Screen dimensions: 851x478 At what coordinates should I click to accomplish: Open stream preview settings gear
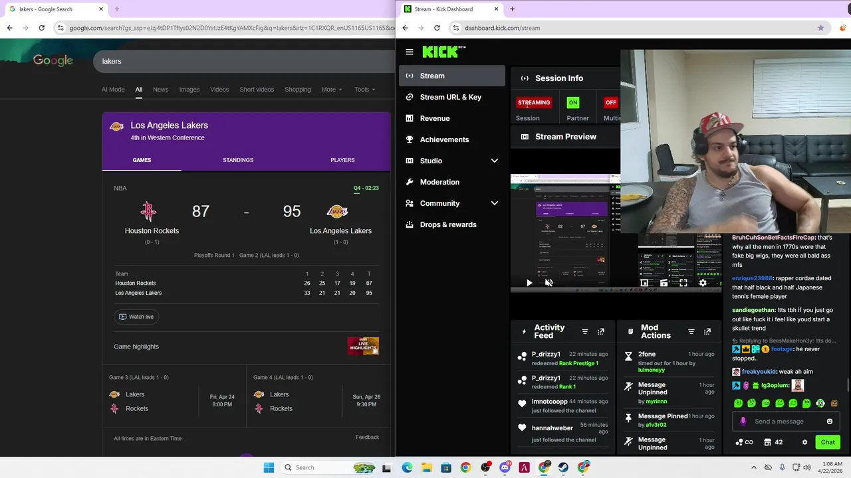pos(703,283)
